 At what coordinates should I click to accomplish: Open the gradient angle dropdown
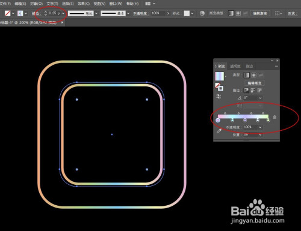coord(260,98)
